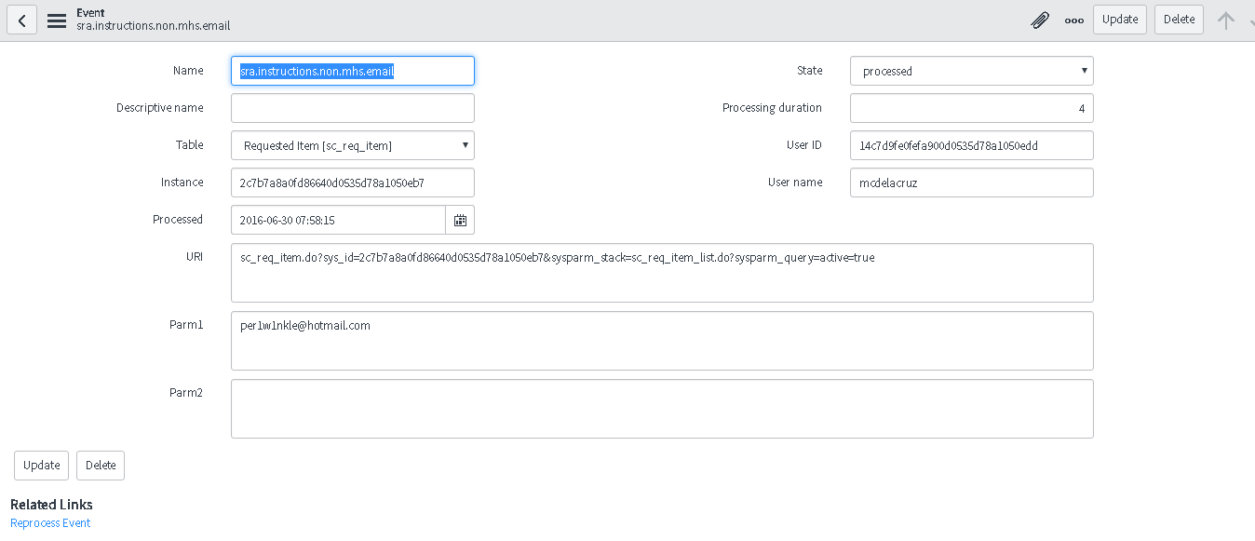Click the User ID field label
Screen dimensions: 1255x541
[804, 145]
